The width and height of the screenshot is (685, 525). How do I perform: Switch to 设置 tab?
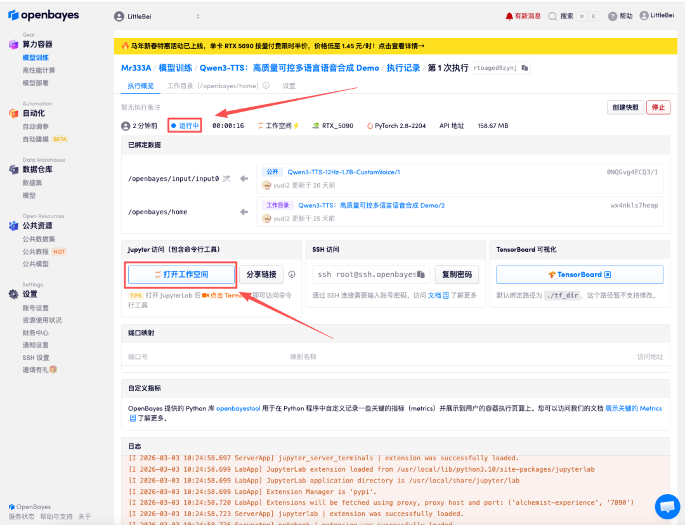coord(289,86)
